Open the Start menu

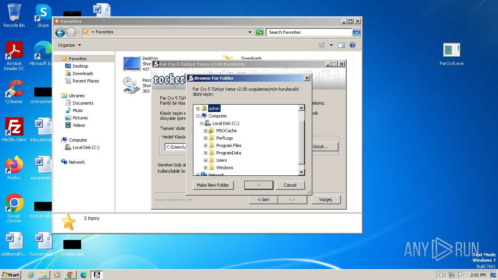click(11, 275)
